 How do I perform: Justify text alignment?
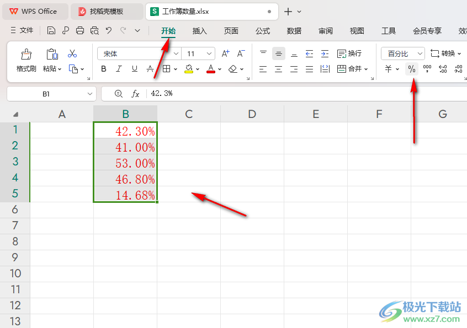[310, 69]
